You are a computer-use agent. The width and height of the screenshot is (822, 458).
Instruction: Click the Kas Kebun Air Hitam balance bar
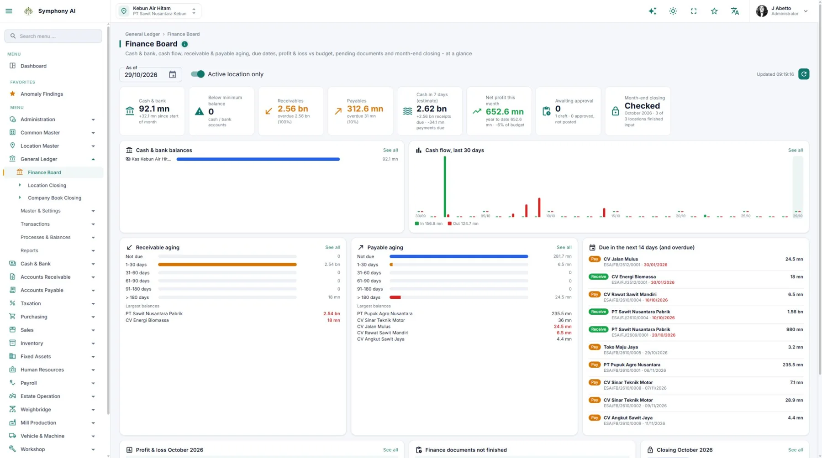coord(258,159)
